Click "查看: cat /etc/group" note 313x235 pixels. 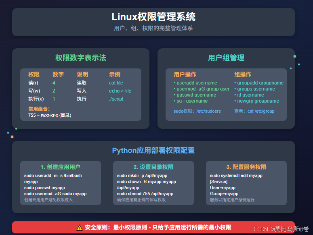click(254, 111)
